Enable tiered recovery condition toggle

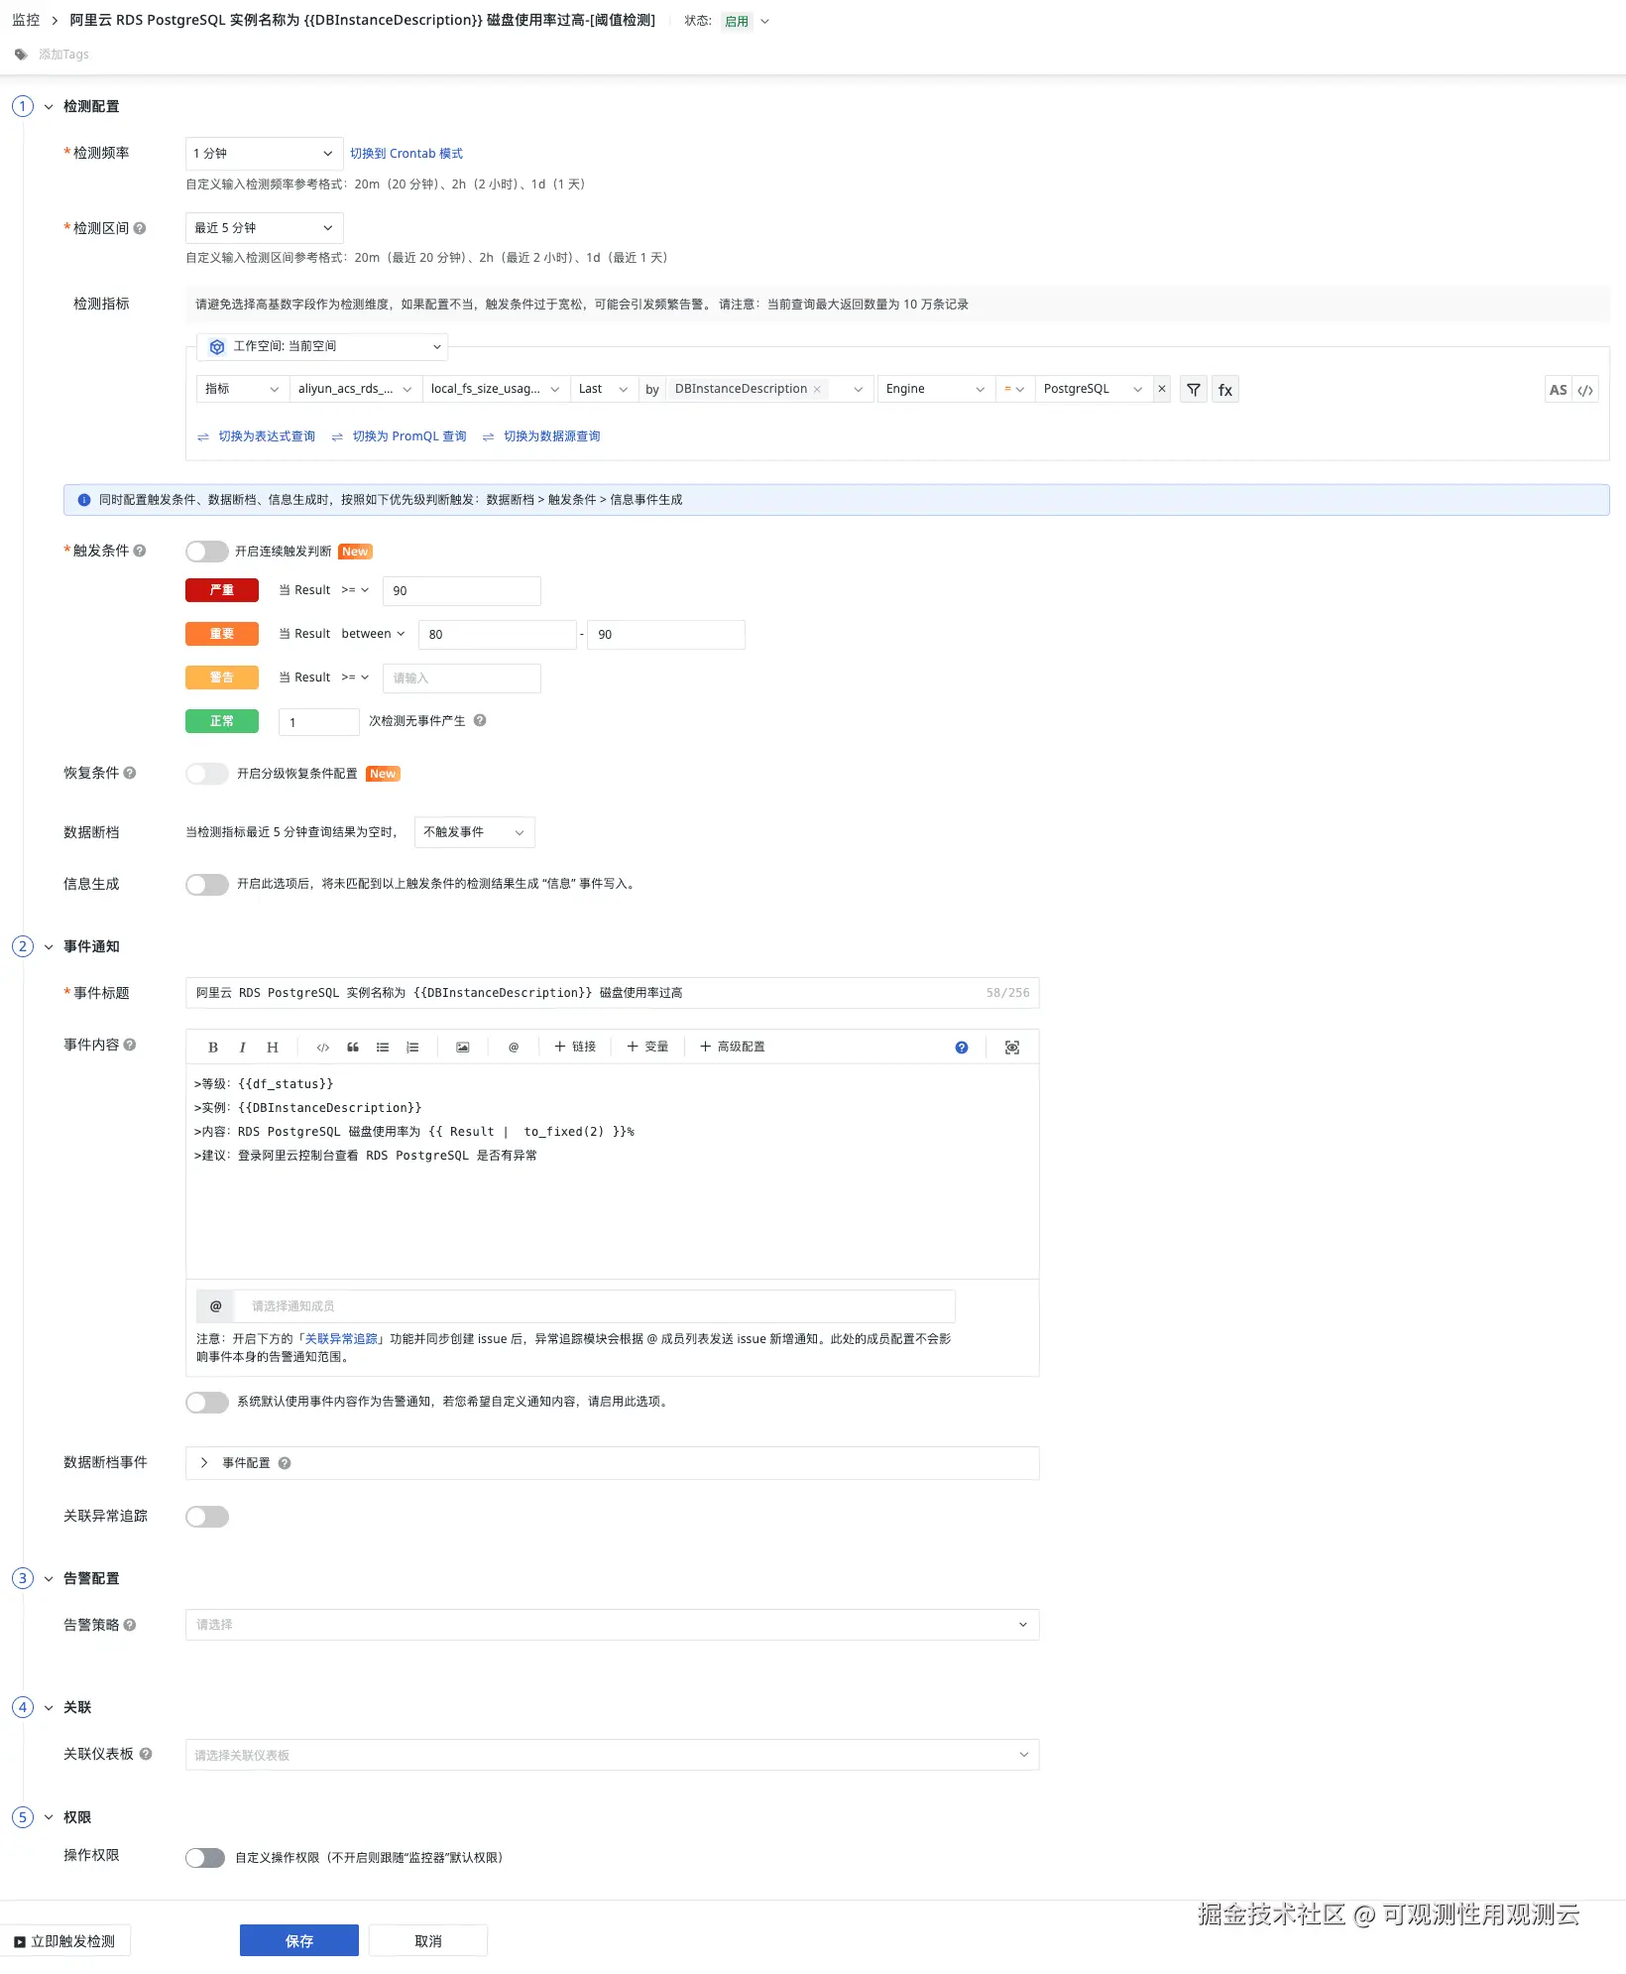206,774
